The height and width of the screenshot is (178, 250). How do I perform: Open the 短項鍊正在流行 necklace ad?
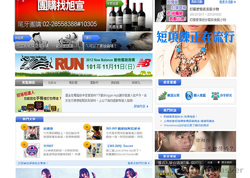click(x=196, y=51)
